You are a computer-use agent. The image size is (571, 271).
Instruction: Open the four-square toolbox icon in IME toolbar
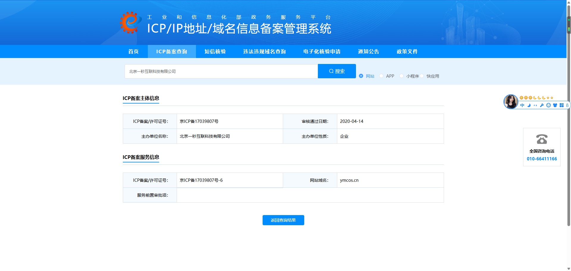561,105
